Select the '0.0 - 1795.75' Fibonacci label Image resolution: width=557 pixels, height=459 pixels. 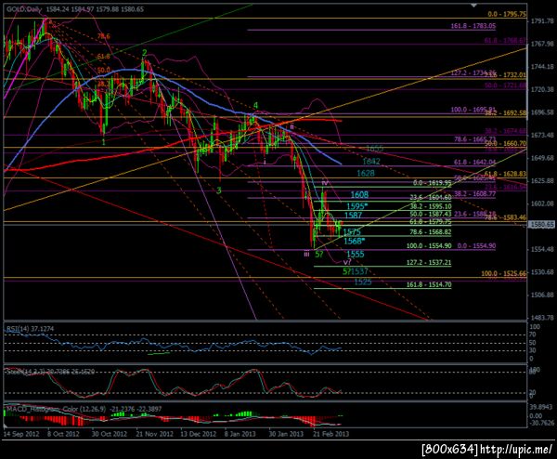tap(507, 14)
